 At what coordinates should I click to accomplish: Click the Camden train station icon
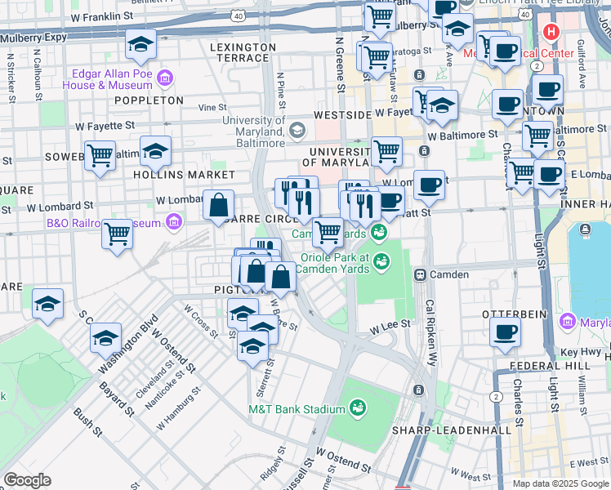tap(420, 274)
